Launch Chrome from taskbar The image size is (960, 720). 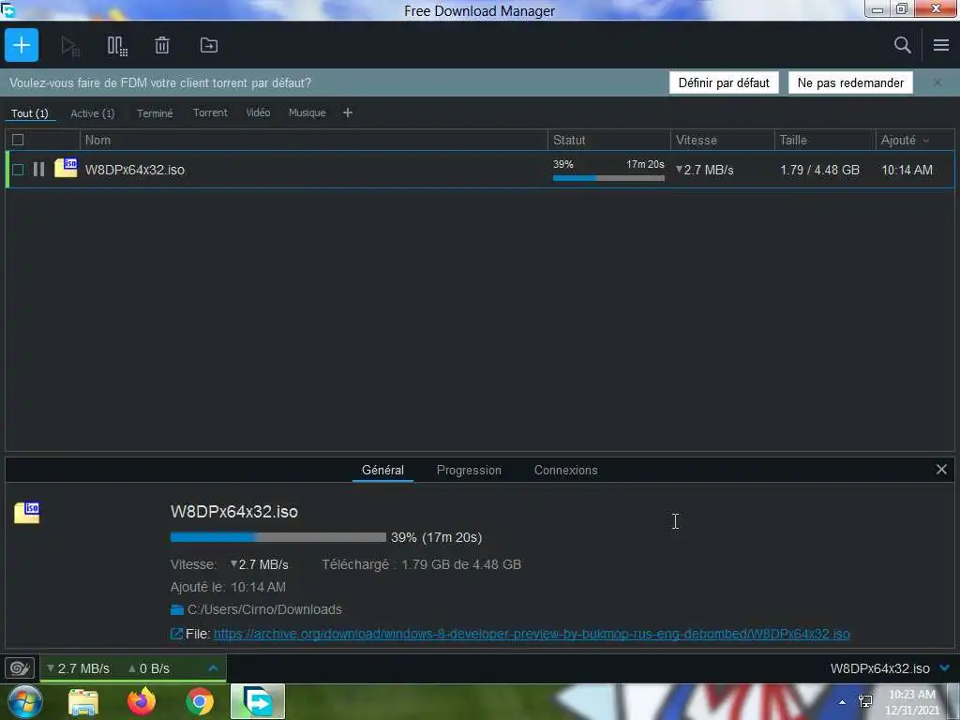(x=200, y=701)
